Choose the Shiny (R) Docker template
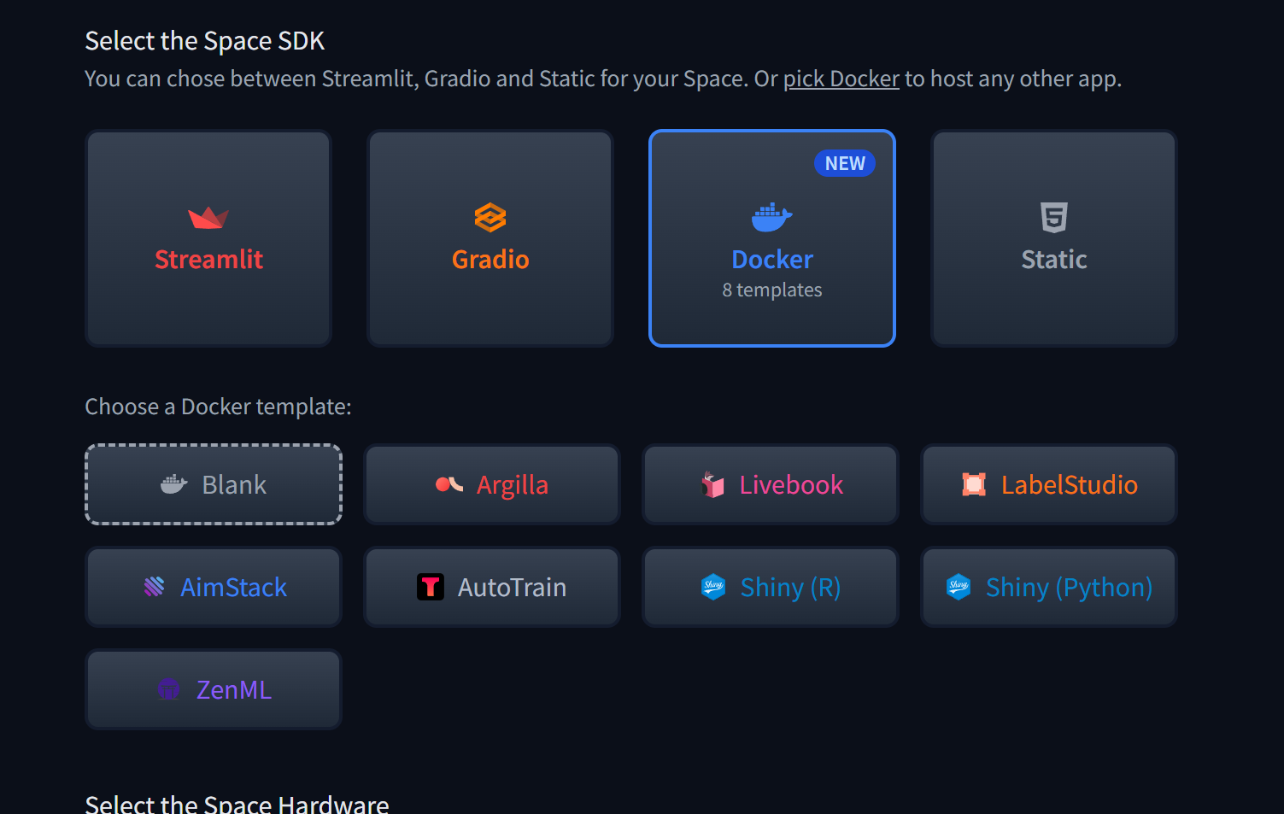 771,587
